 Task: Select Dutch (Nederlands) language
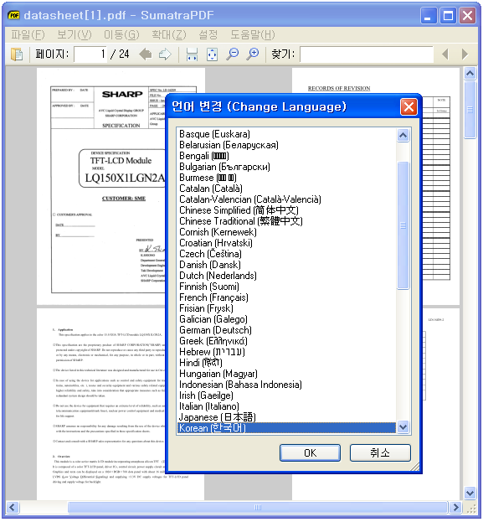pos(286,276)
